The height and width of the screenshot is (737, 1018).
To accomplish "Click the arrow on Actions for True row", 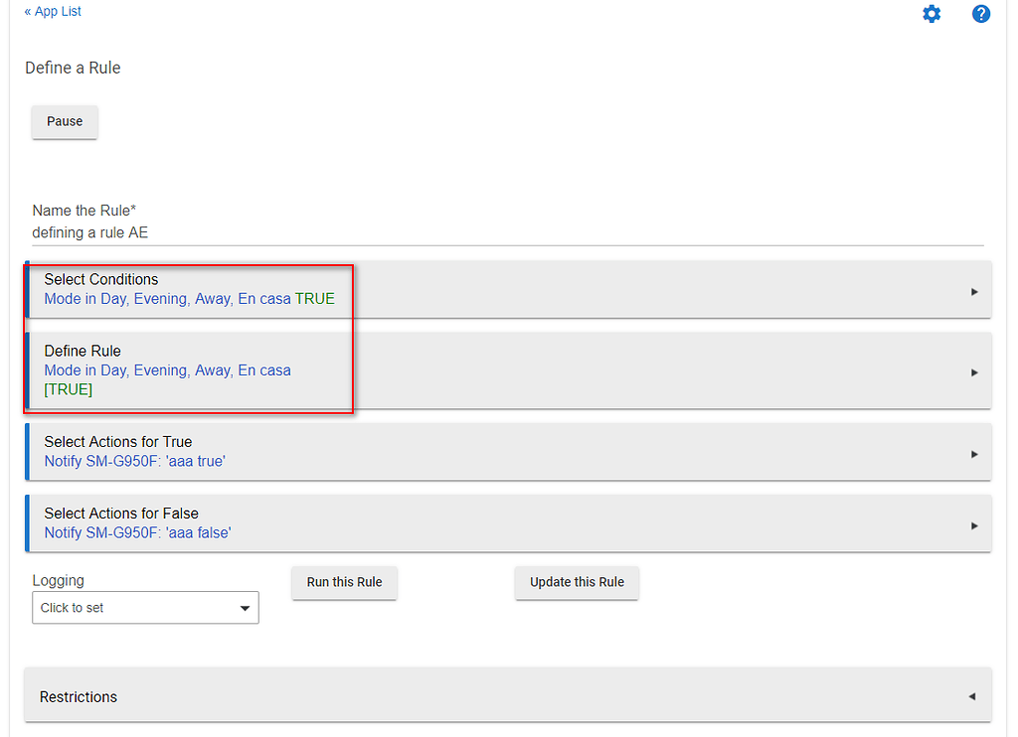I will click(973, 454).
